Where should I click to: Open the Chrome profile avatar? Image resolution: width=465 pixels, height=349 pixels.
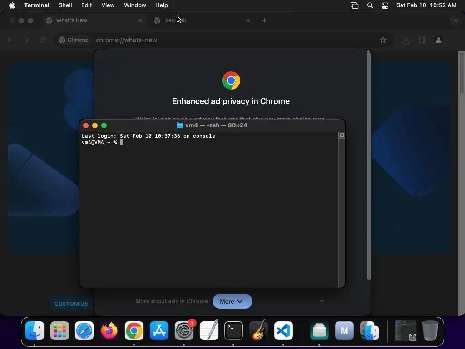coord(438,40)
